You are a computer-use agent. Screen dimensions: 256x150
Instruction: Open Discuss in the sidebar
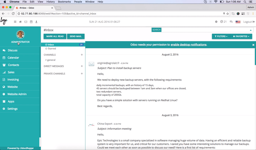[x=13, y=50]
